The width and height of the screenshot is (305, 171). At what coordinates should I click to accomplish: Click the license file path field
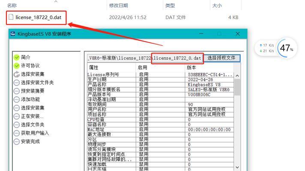[145, 58]
